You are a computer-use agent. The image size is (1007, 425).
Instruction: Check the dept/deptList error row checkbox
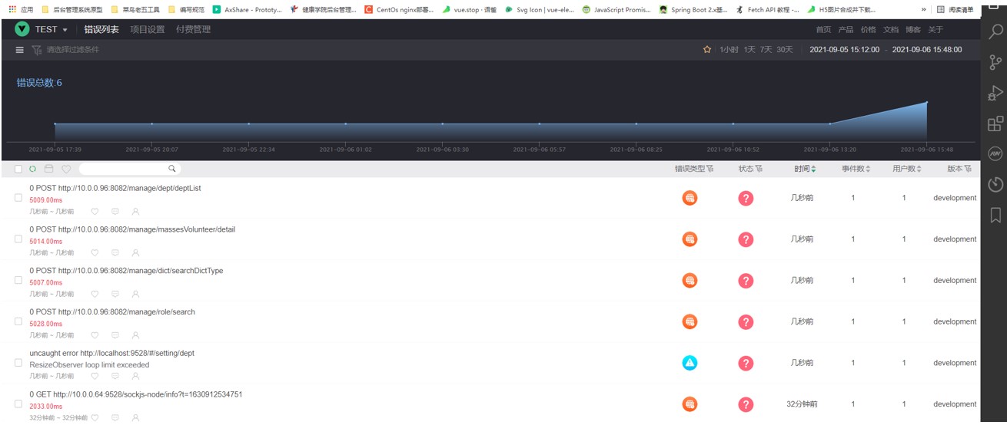18,198
